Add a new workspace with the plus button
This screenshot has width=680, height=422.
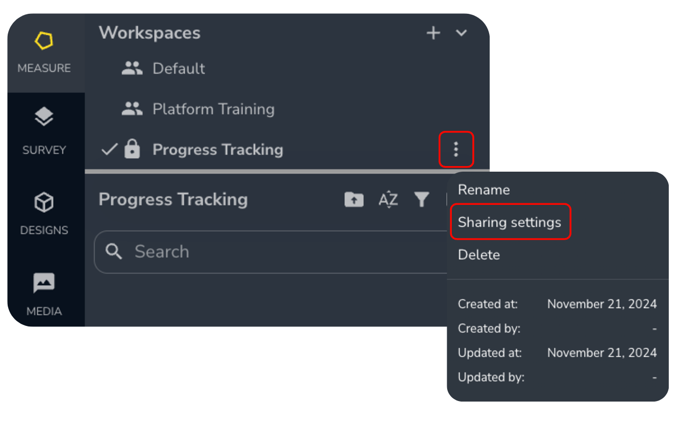click(x=433, y=33)
